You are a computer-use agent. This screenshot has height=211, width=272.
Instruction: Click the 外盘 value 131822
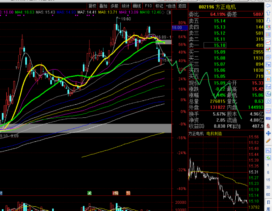pyautogui.click(x=218, y=108)
